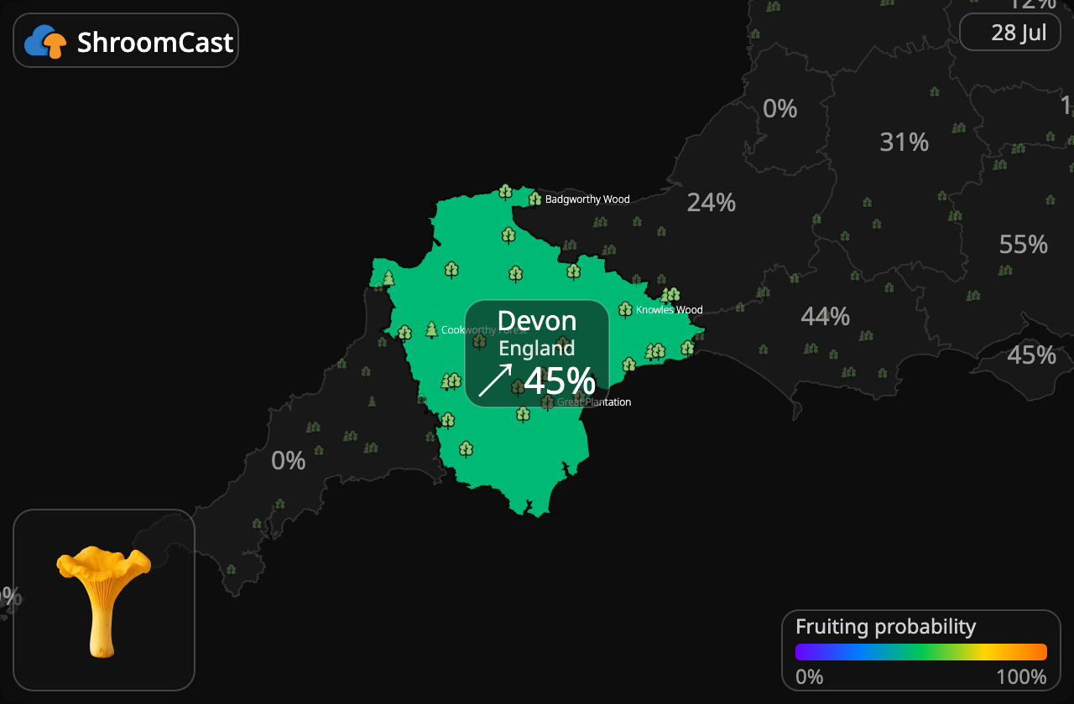Click the Badgworthy Wood tree icon
The height and width of the screenshot is (704, 1074).
point(534,199)
